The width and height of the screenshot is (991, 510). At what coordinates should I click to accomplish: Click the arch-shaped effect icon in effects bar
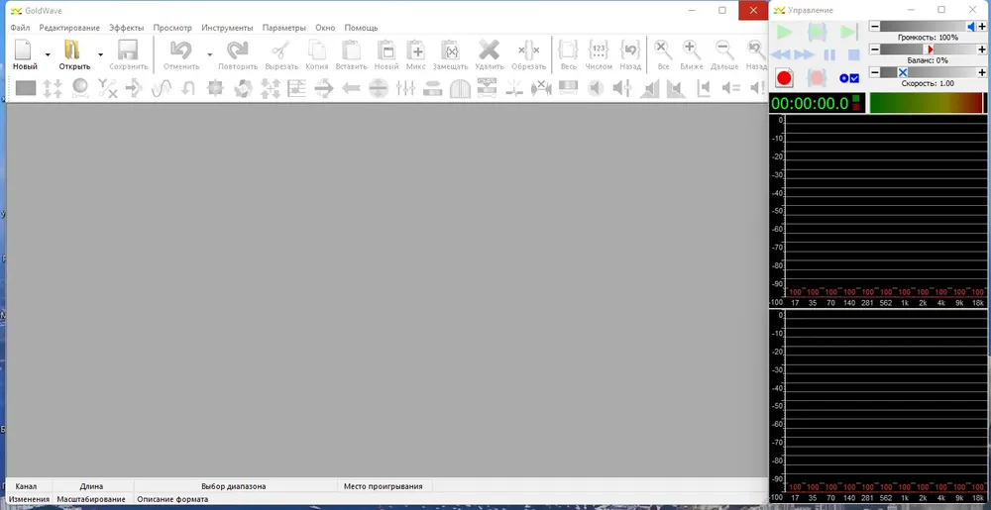tap(460, 88)
